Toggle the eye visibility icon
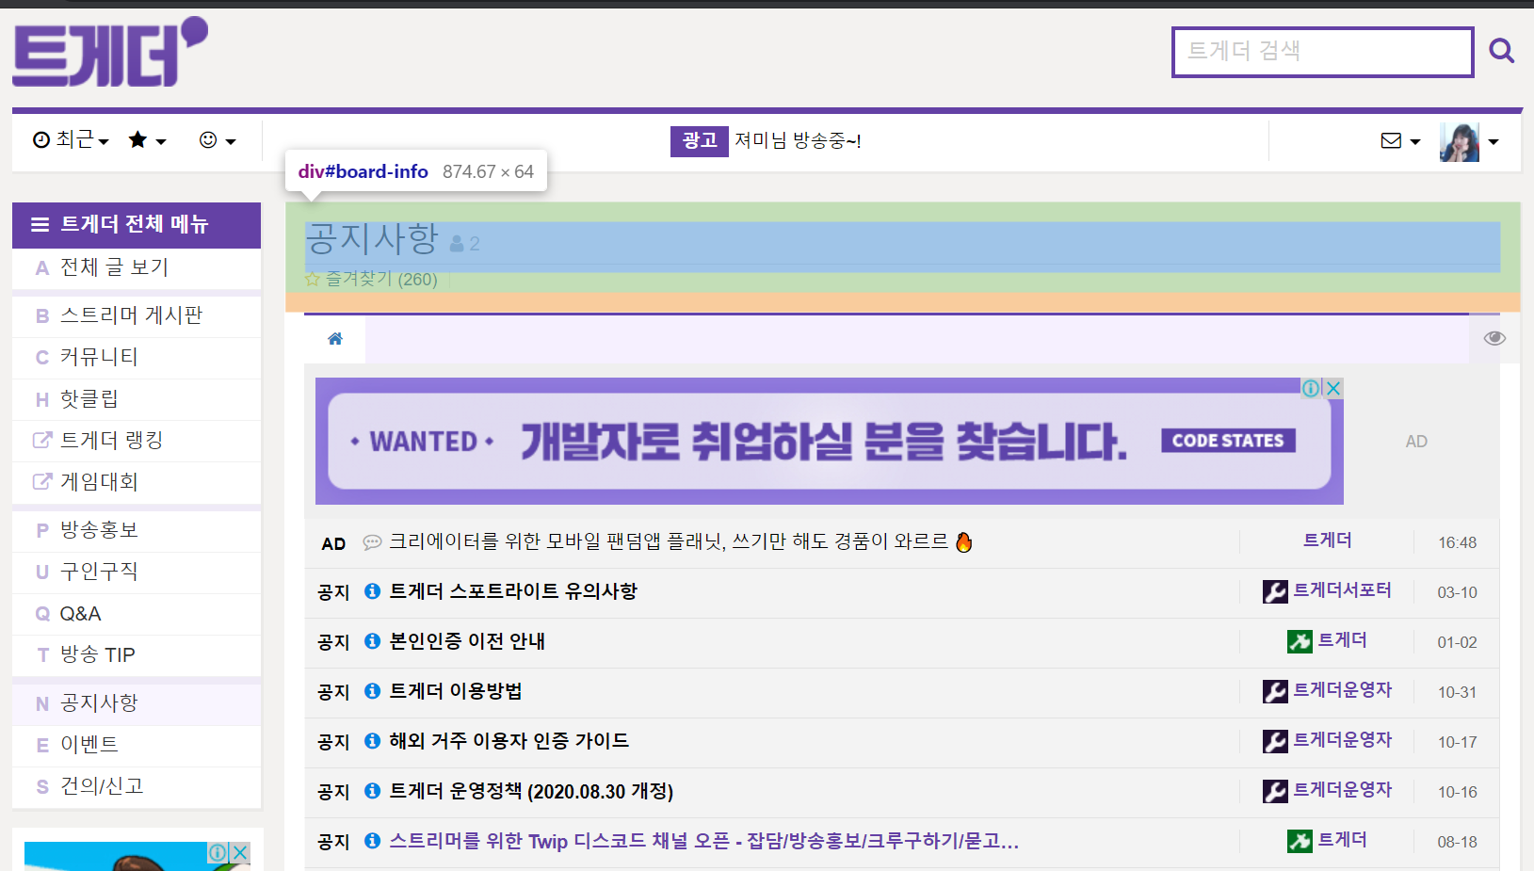 click(1494, 338)
